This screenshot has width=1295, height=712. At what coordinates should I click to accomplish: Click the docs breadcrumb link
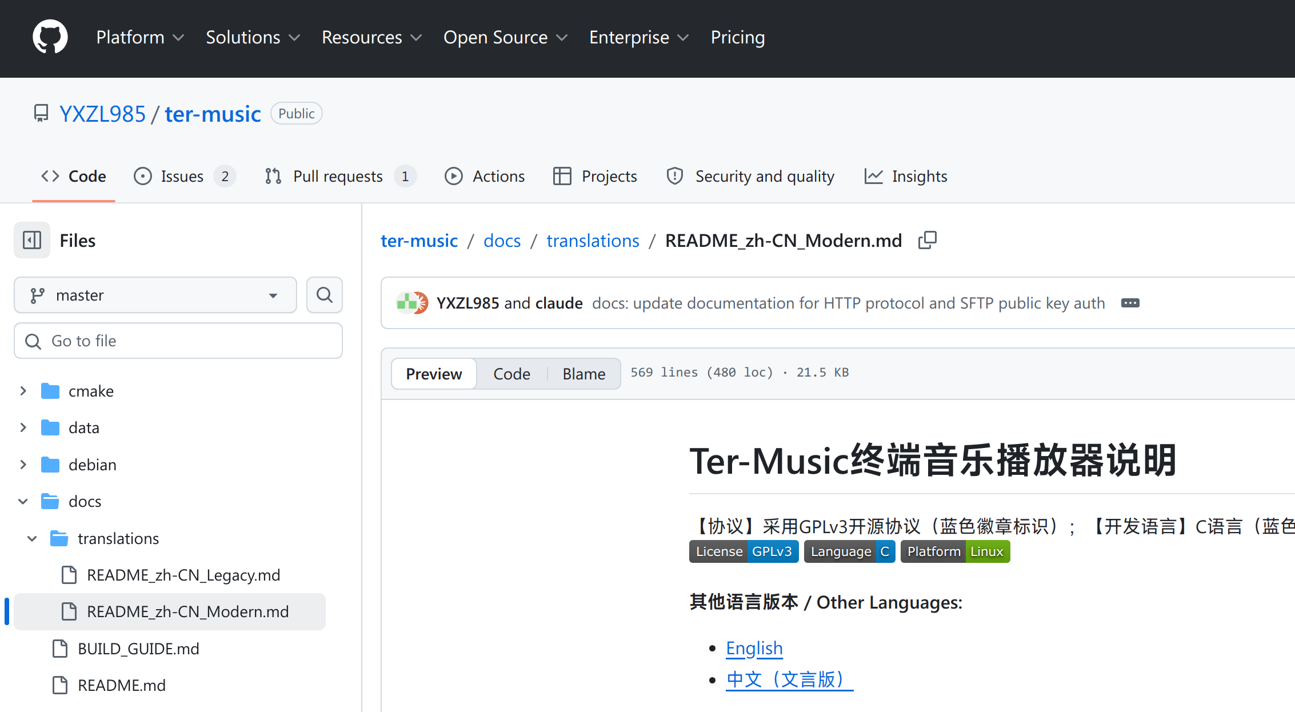click(502, 241)
